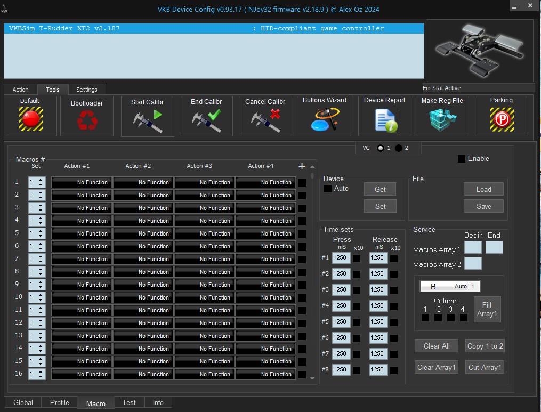The width and height of the screenshot is (541, 412).
Task: Click the Macros Array 2 field
Action: (473, 263)
